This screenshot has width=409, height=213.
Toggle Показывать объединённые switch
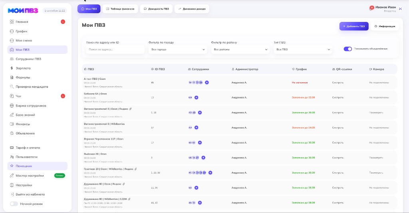(x=348, y=49)
